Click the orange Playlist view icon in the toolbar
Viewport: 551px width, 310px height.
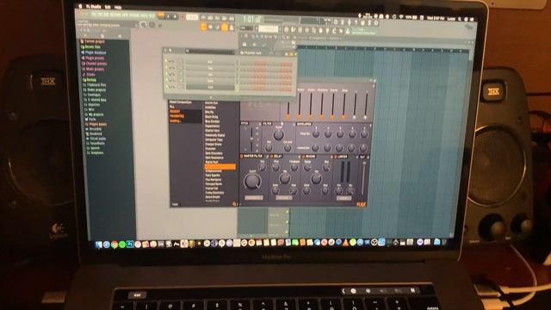[203, 27]
